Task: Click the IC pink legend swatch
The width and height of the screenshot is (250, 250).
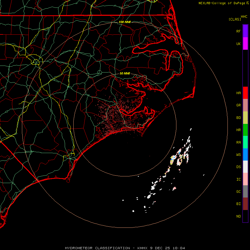Action: point(245,179)
